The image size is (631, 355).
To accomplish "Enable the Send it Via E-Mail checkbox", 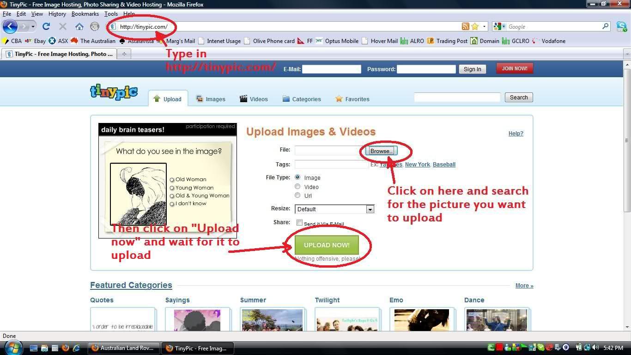I will [299, 223].
